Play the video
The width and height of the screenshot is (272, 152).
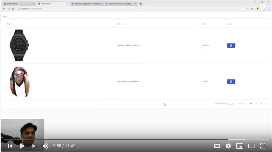click(22, 146)
